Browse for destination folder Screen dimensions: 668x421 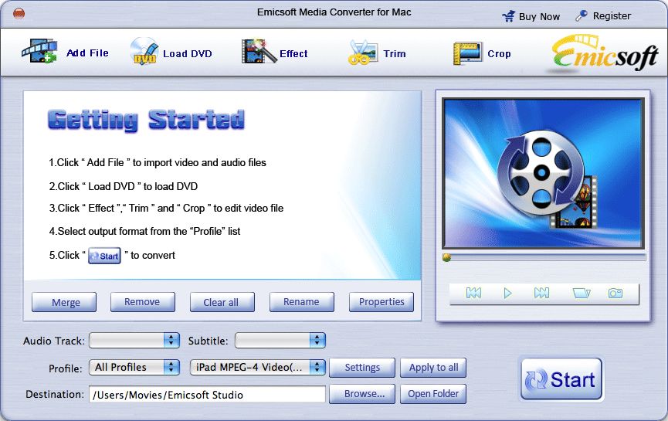362,394
